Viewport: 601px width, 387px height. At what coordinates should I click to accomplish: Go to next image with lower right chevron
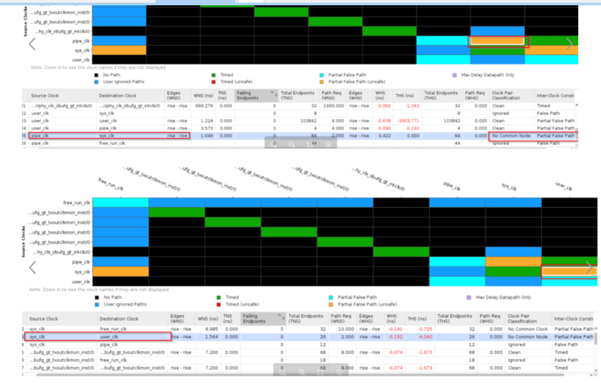pyautogui.click(x=589, y=267)
